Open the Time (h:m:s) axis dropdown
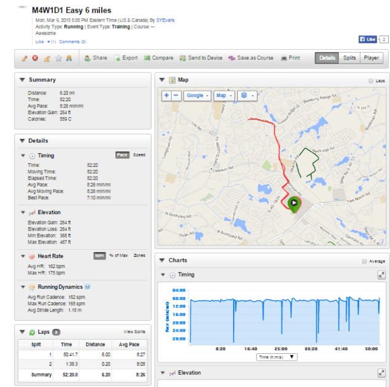 [276, 356]
